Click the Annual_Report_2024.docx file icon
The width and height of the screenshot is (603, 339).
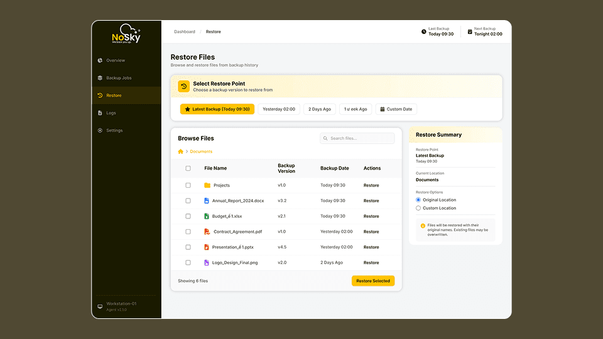206,201
